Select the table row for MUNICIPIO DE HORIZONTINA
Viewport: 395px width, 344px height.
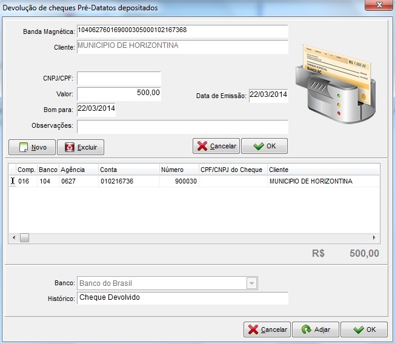[x=194, y=181]
